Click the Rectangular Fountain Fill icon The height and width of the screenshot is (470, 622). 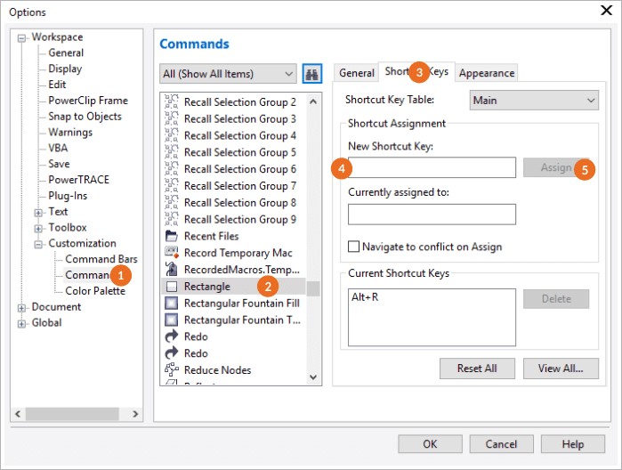[172, 304]
